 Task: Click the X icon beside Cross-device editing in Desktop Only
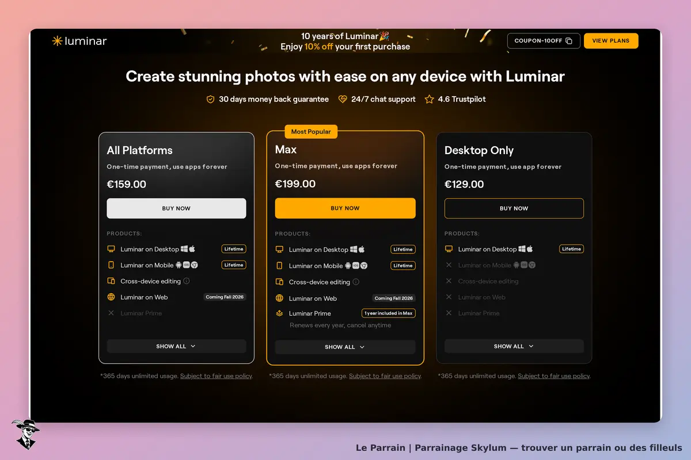[x=449, y=281]
